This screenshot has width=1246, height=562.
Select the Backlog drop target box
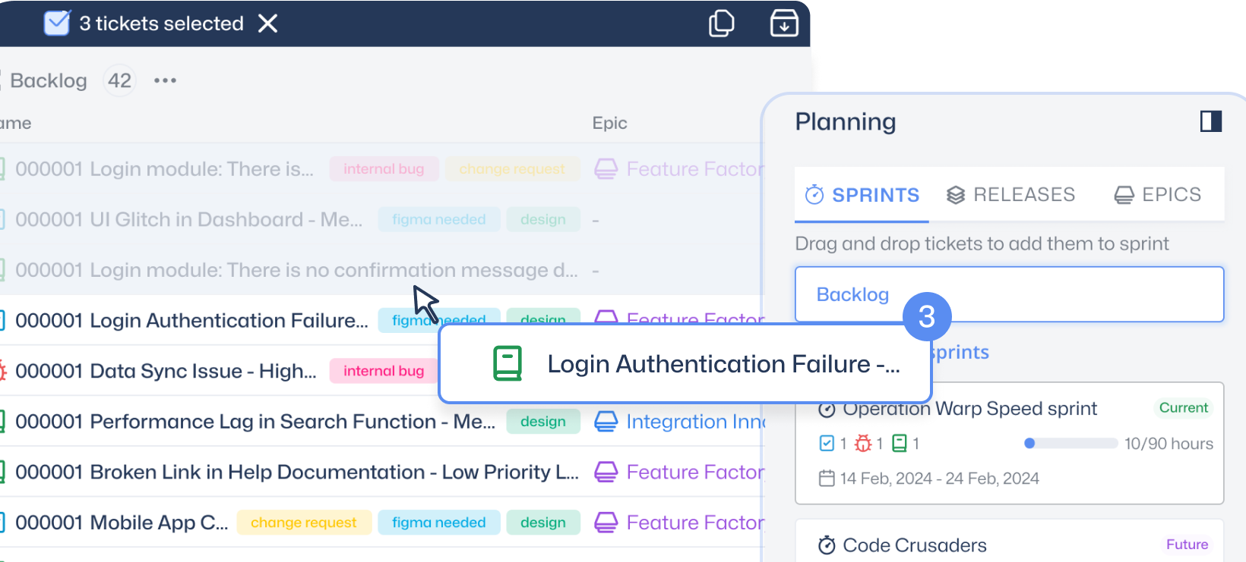(1009, 294)
